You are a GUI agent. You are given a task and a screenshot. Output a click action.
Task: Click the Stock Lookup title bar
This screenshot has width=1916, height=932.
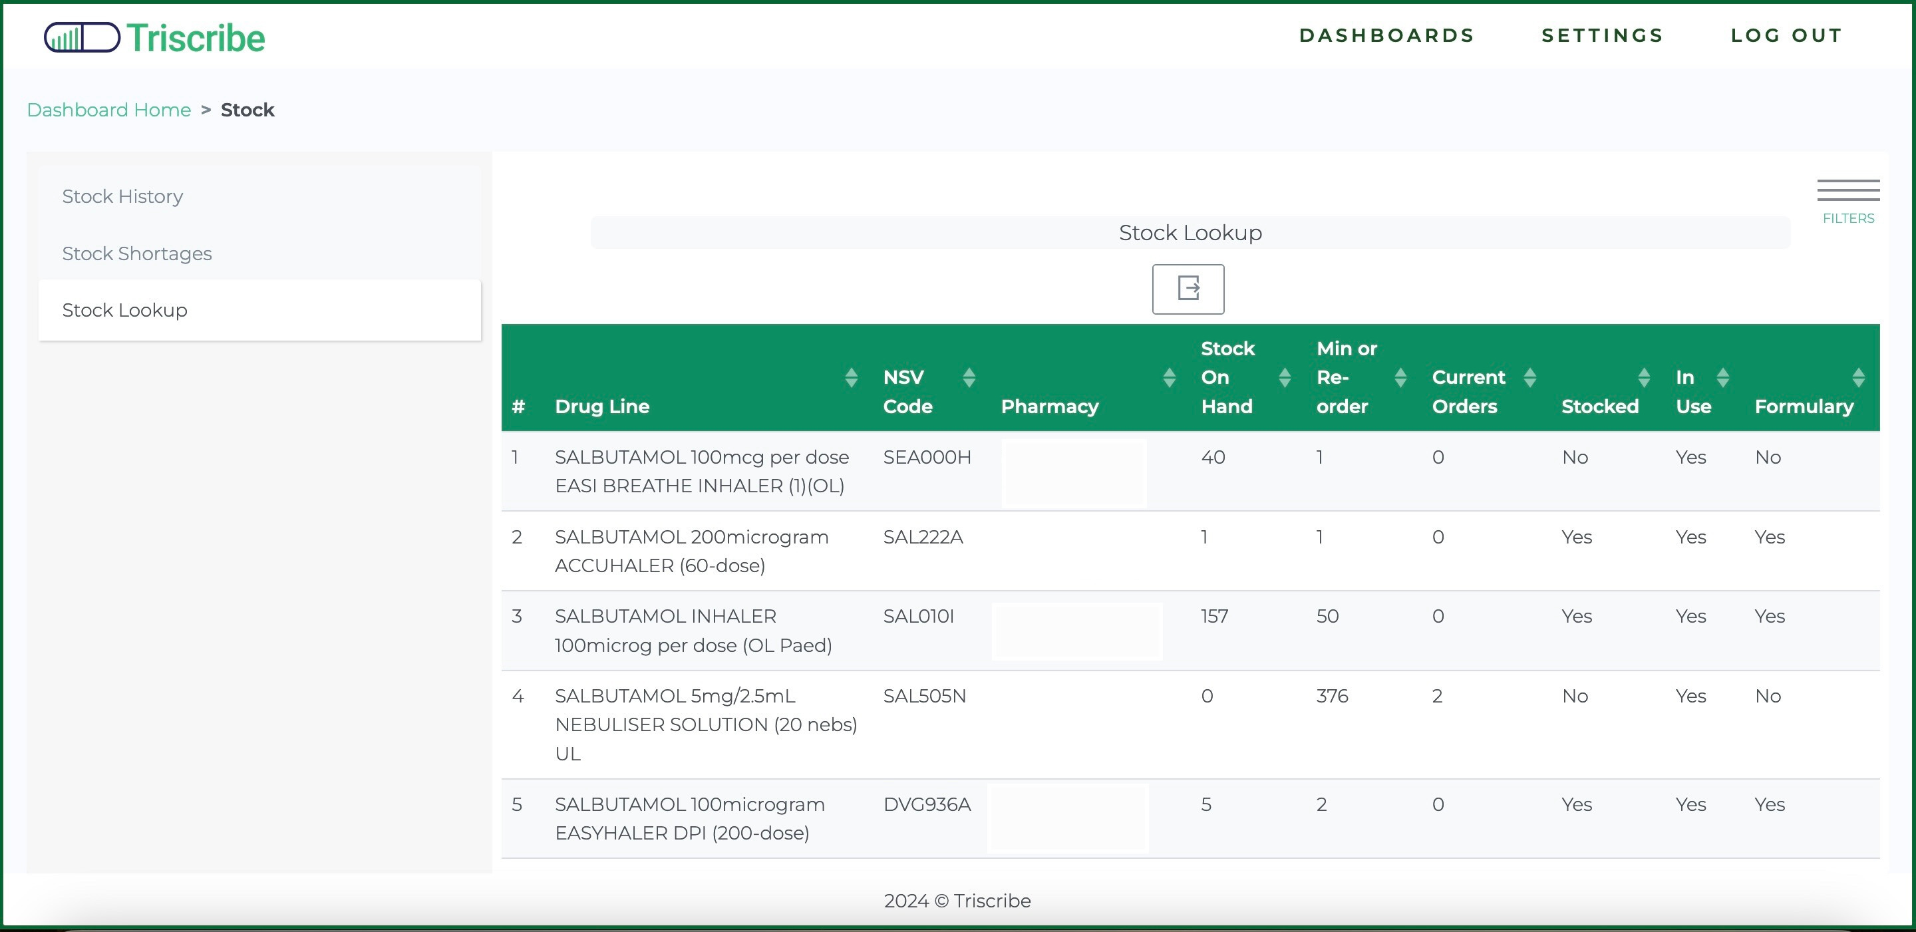click(x=1190, y=233)
